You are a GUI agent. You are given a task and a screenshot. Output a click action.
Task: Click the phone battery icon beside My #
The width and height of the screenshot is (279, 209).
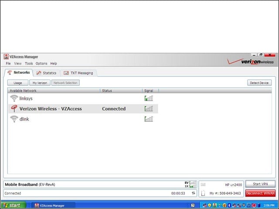point(203,193)
